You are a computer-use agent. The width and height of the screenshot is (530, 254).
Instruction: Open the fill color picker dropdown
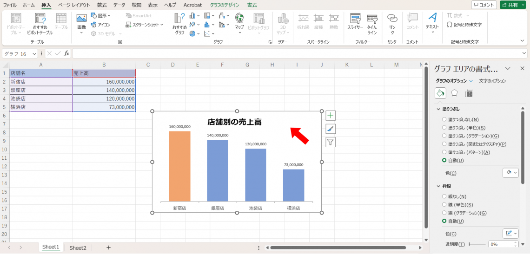510,173
